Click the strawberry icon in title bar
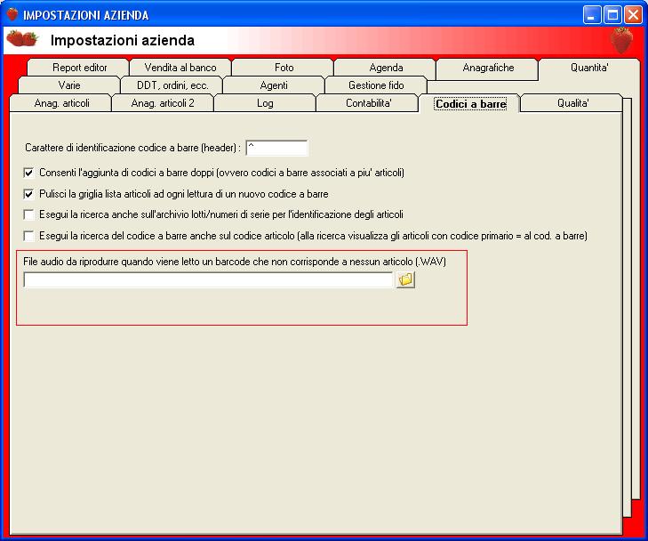Image resolution: width=648 pixels, height=541 pixels. [12, 14]
